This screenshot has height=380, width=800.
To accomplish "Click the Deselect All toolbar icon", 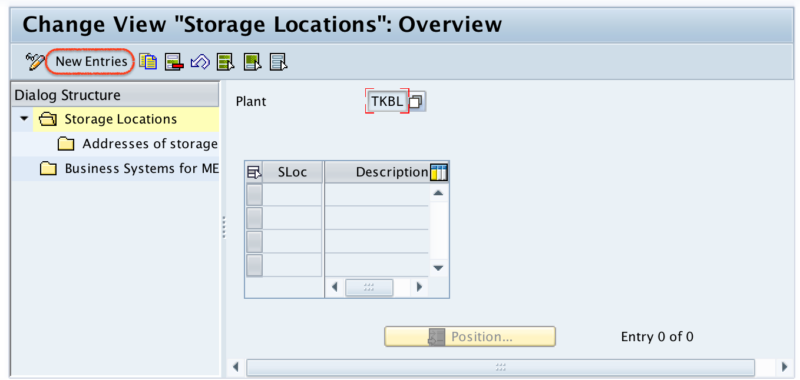I will (x=279, y=61).
